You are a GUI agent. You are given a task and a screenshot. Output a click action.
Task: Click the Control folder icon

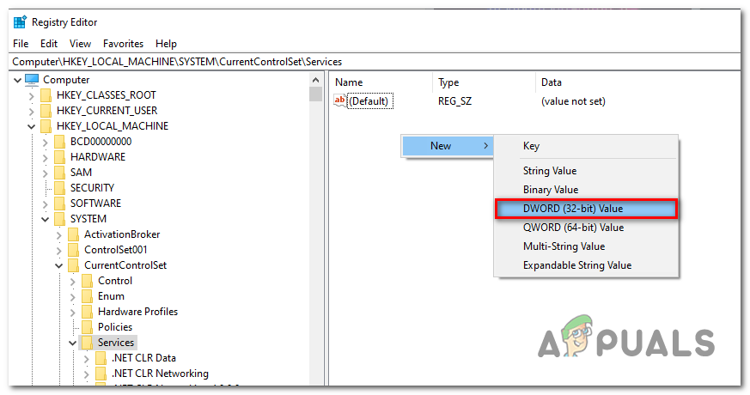point(88,281)
